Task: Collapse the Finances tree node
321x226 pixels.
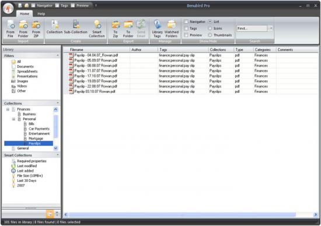Action: tap(8, 110)
